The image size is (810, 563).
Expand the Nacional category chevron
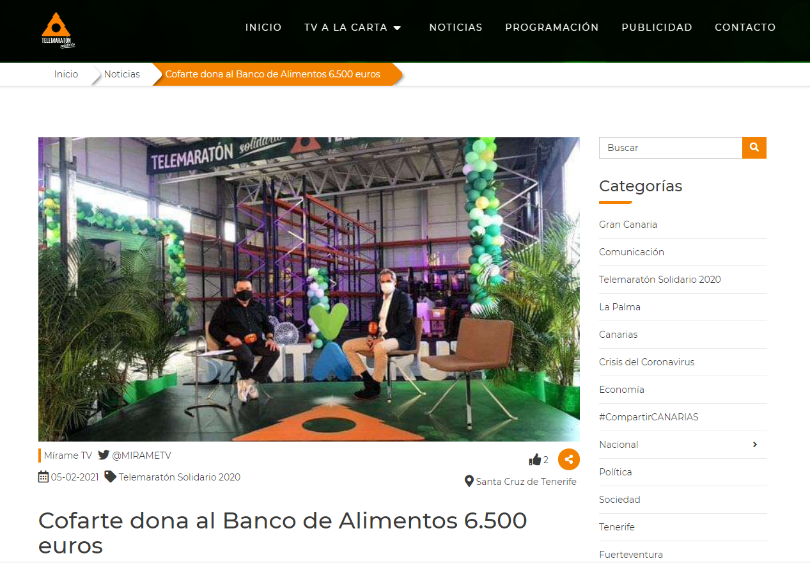pos(755,445)
